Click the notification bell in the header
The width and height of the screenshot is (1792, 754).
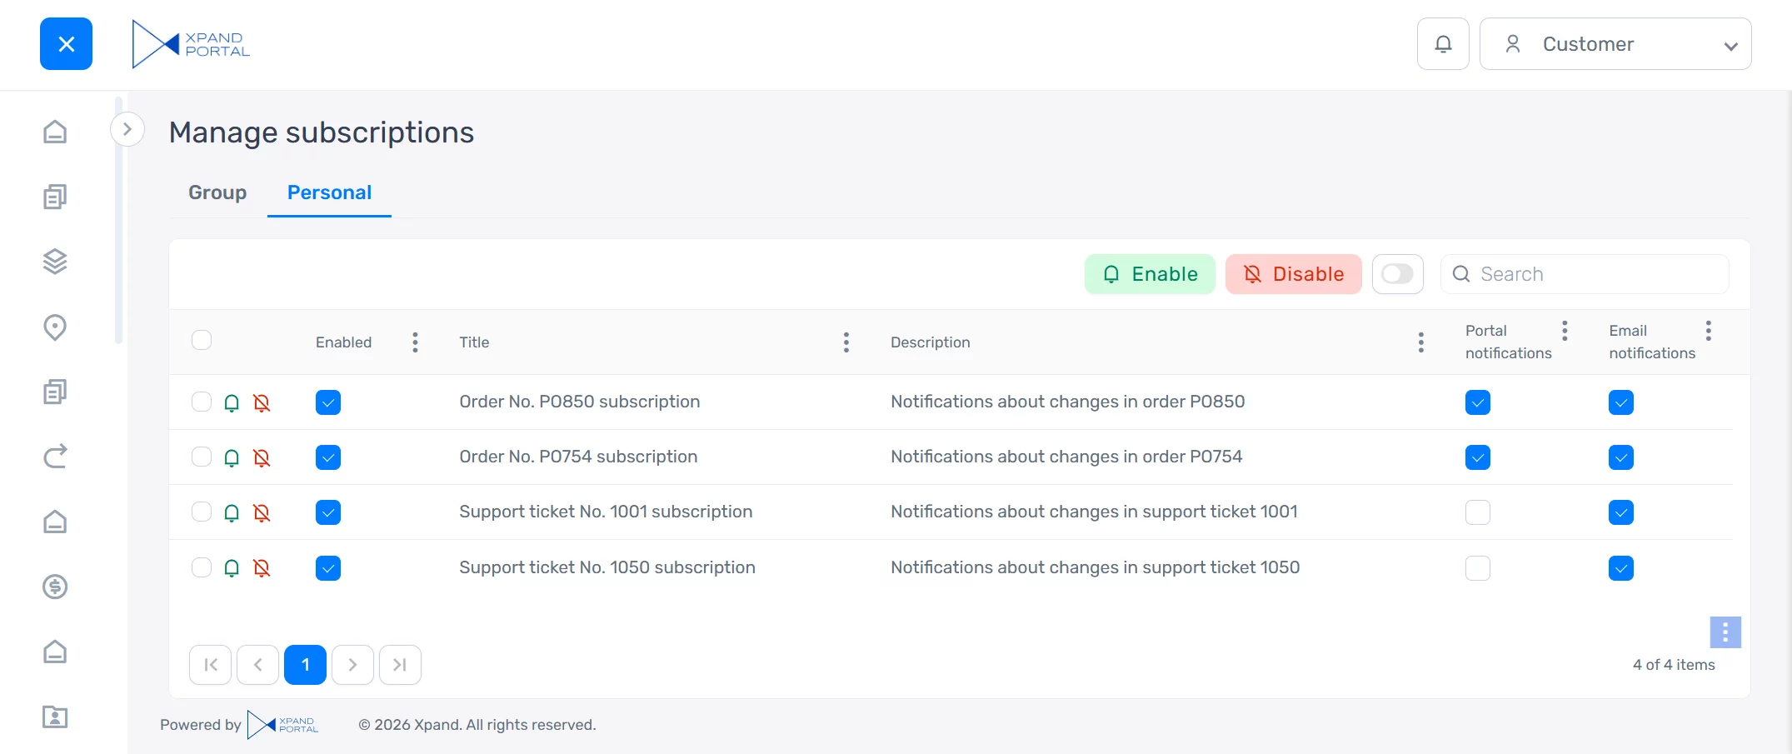click(x=1443, y=44)
